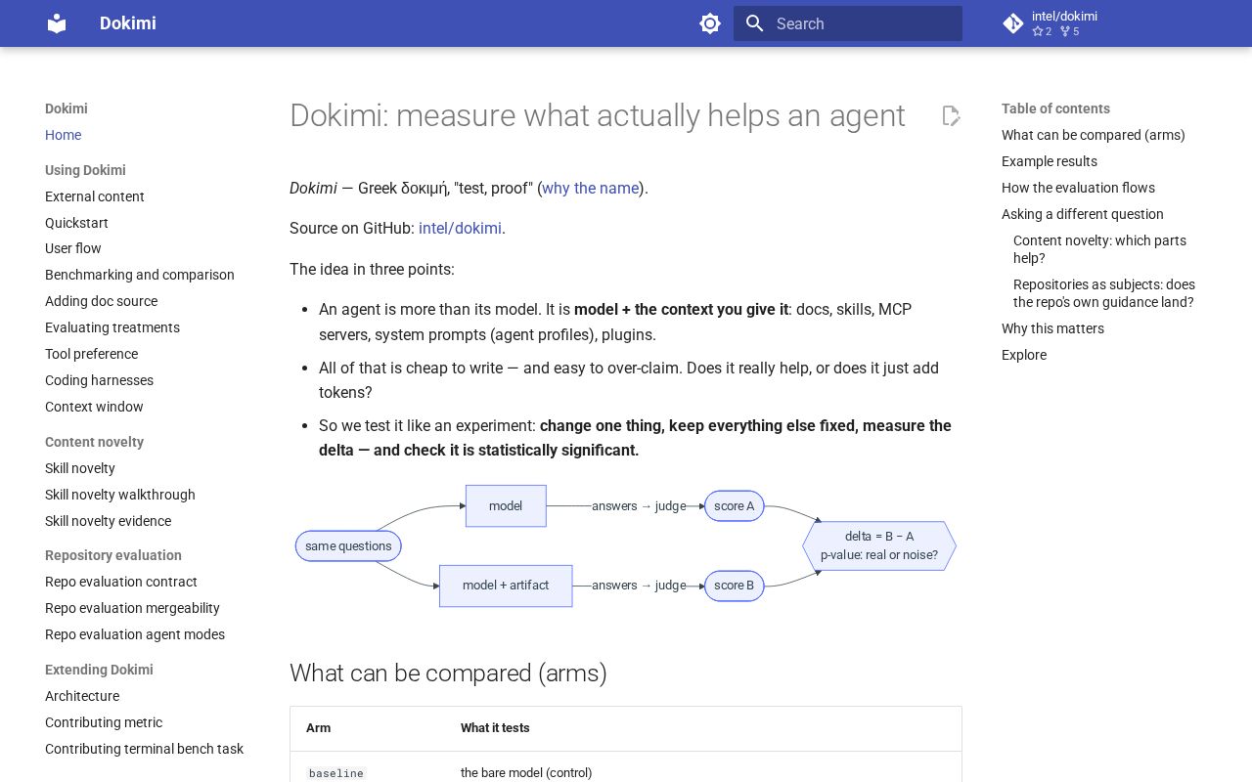The width and height of the screenshot is (1252, 782).
Task: Click the 'model + artifact' diagram box
Action: pyautogui.click(x=506, y=586)
